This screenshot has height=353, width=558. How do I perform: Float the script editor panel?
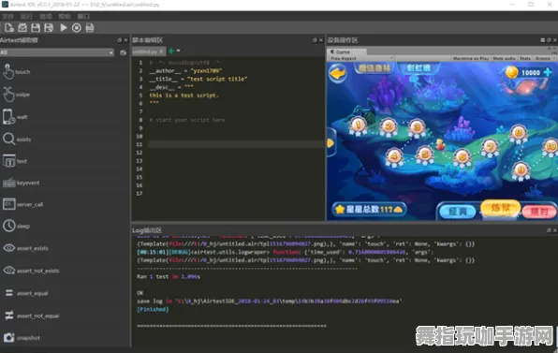pyautogui.click(x=315, y=40)
